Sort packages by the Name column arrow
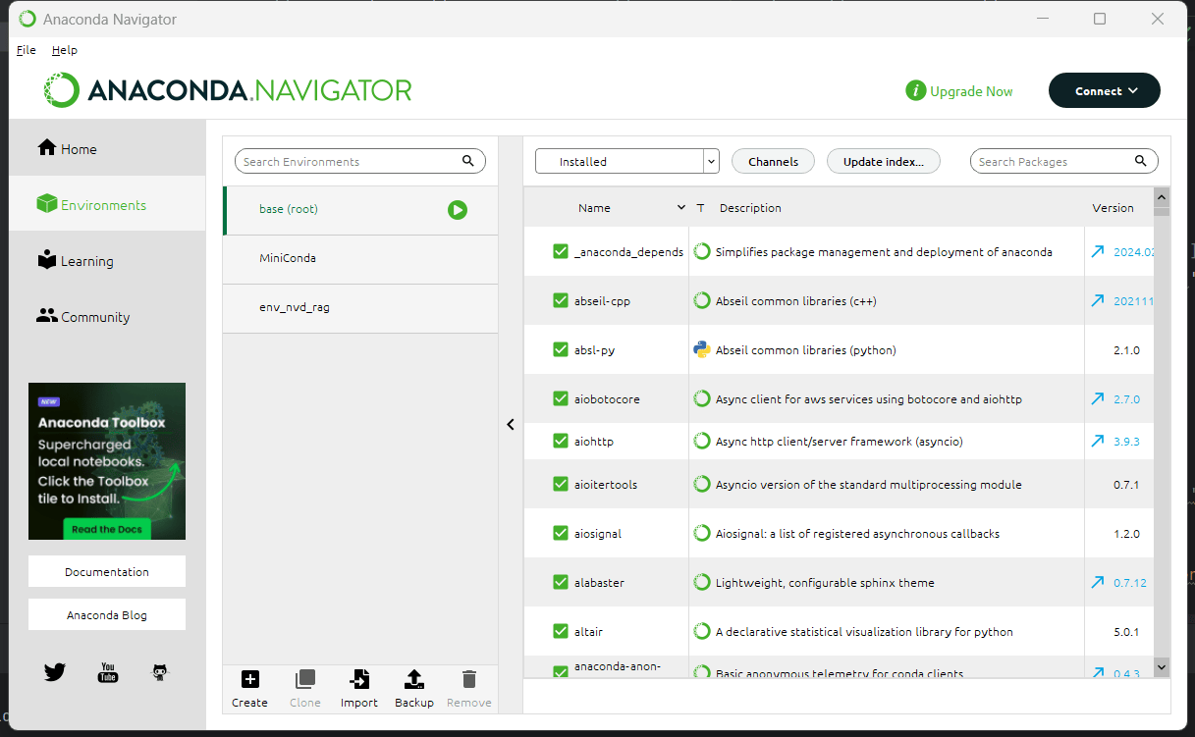 (x=681, y=207)
